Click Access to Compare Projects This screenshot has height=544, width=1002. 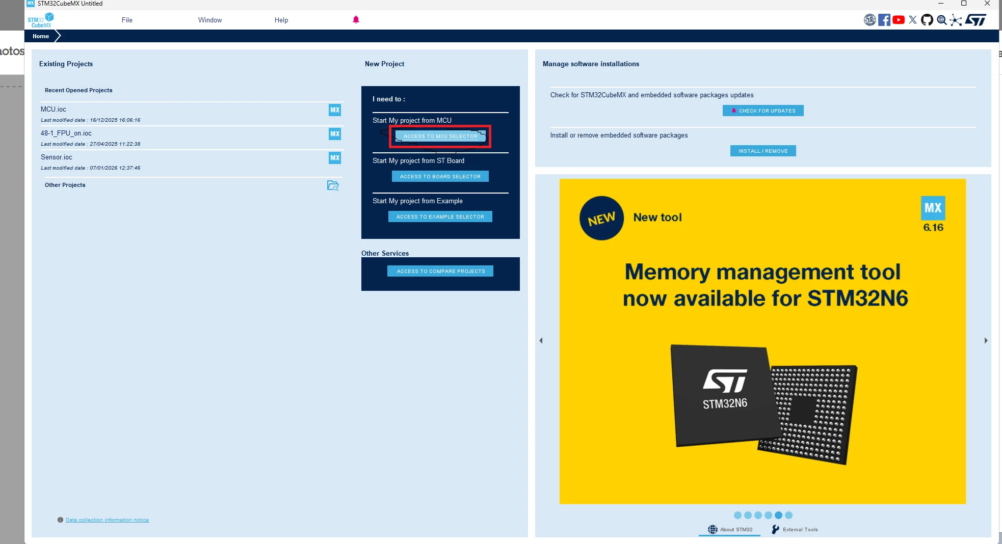(x=440, y=271)
